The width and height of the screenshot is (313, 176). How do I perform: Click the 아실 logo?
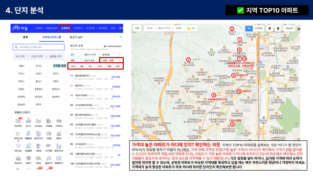20,28
